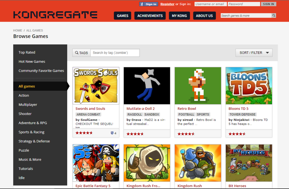Open the Games navigation menu
This screenshot has width=289, height=189.
[122, 16]
